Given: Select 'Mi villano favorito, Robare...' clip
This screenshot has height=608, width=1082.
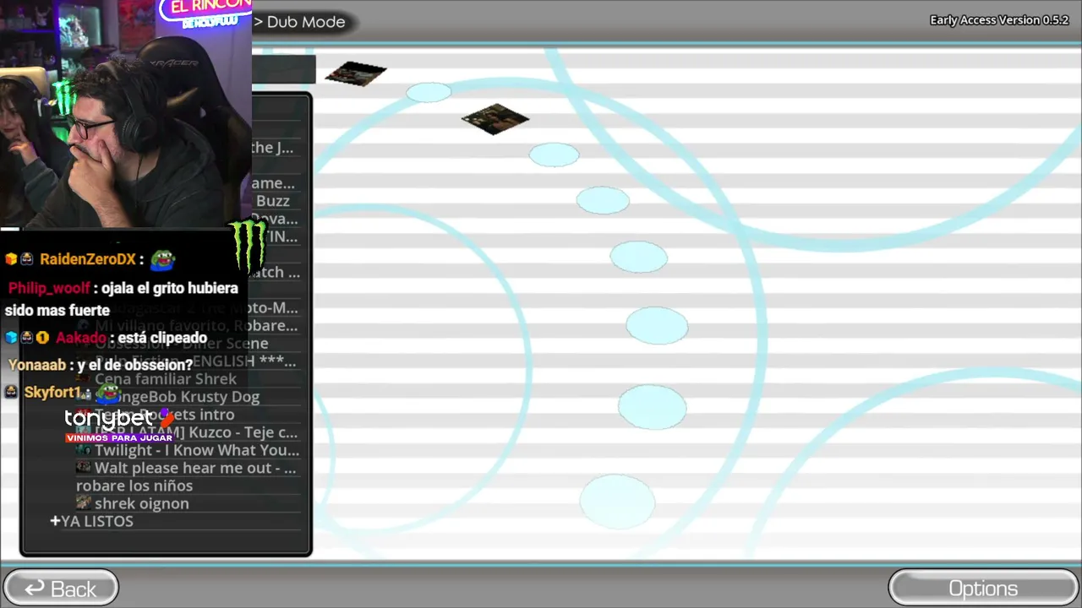Looking at the screenshot, I should [x=196, y=326].
